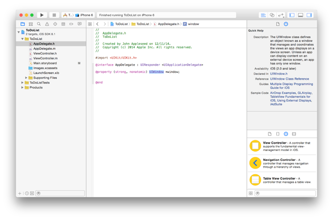Image resolution: width=333 pixels, height=220 pixels.
Task: Run the ToDoList app with the play button
Action: point(42,15)
